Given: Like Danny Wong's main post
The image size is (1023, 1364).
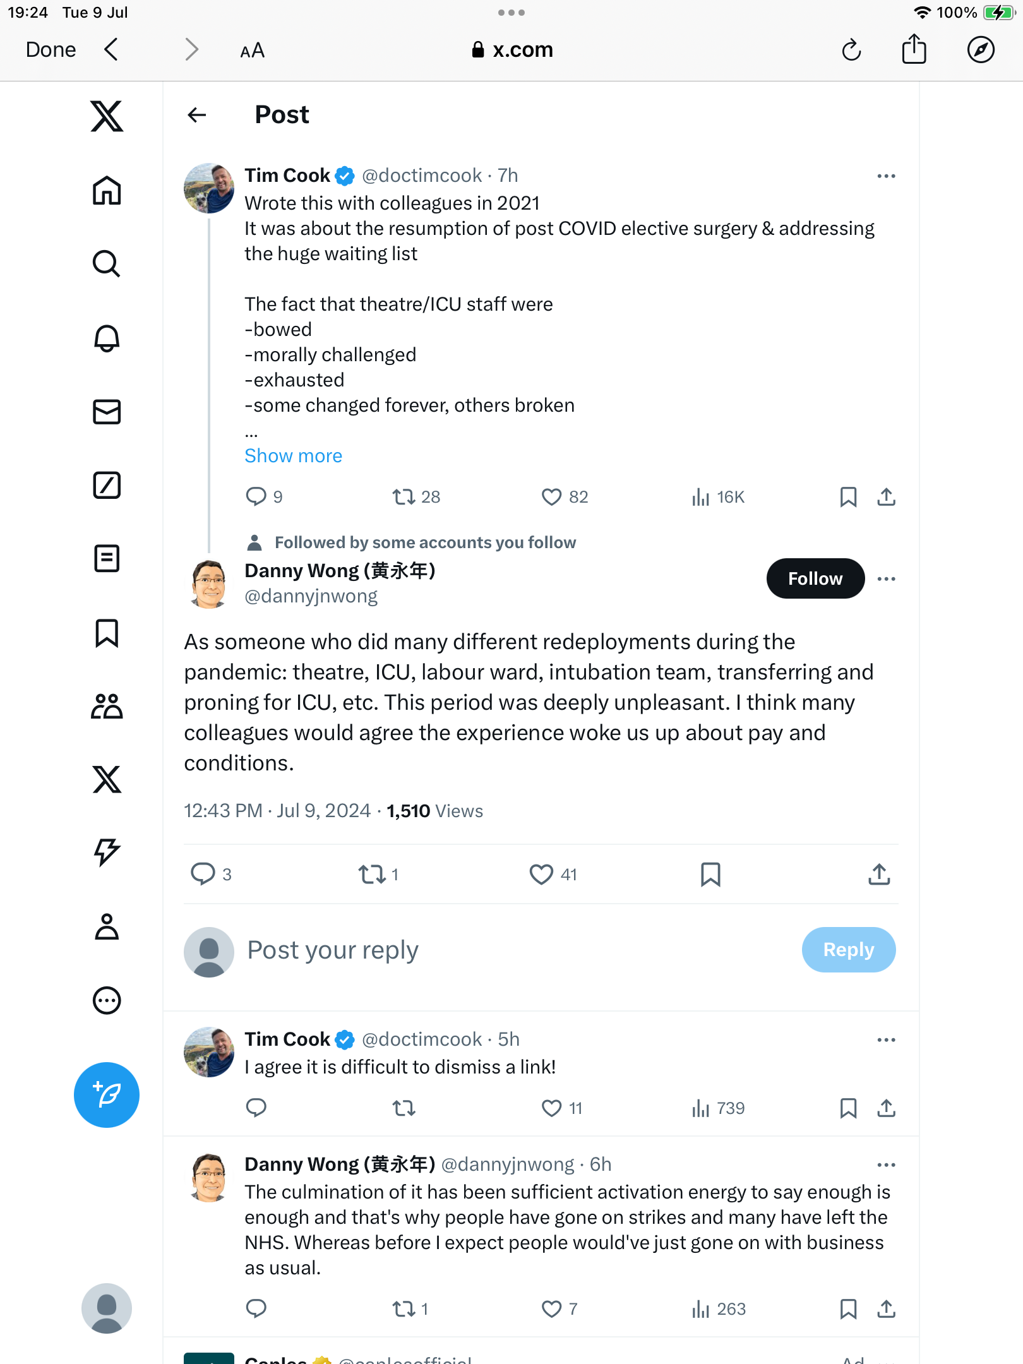Looking at the screenshot, I should [x=541, y=874].
